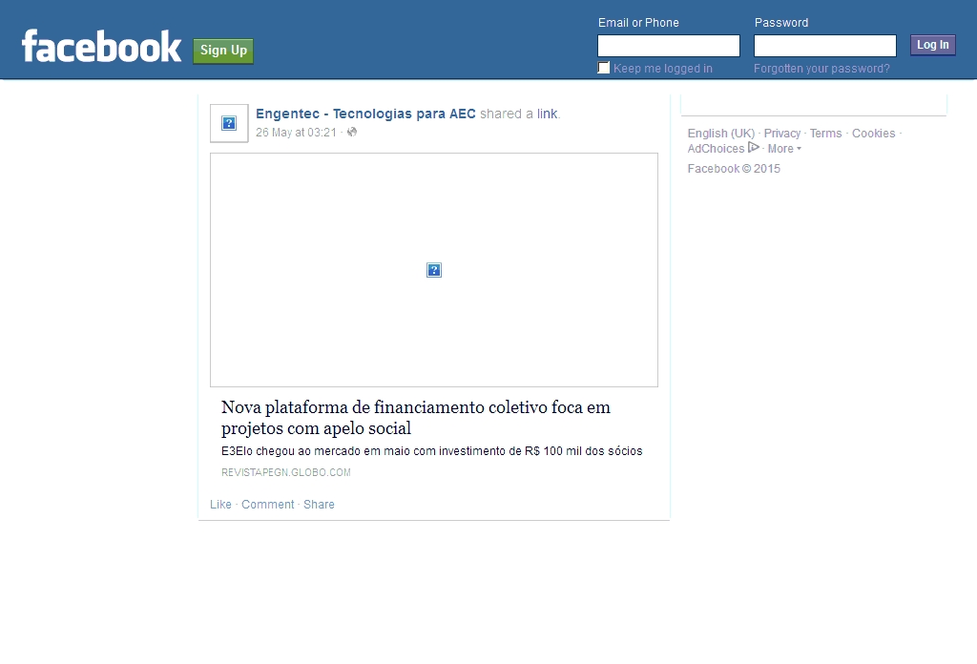
Task: Click the shared 'link' hyperlink
Action: [547, 114]
